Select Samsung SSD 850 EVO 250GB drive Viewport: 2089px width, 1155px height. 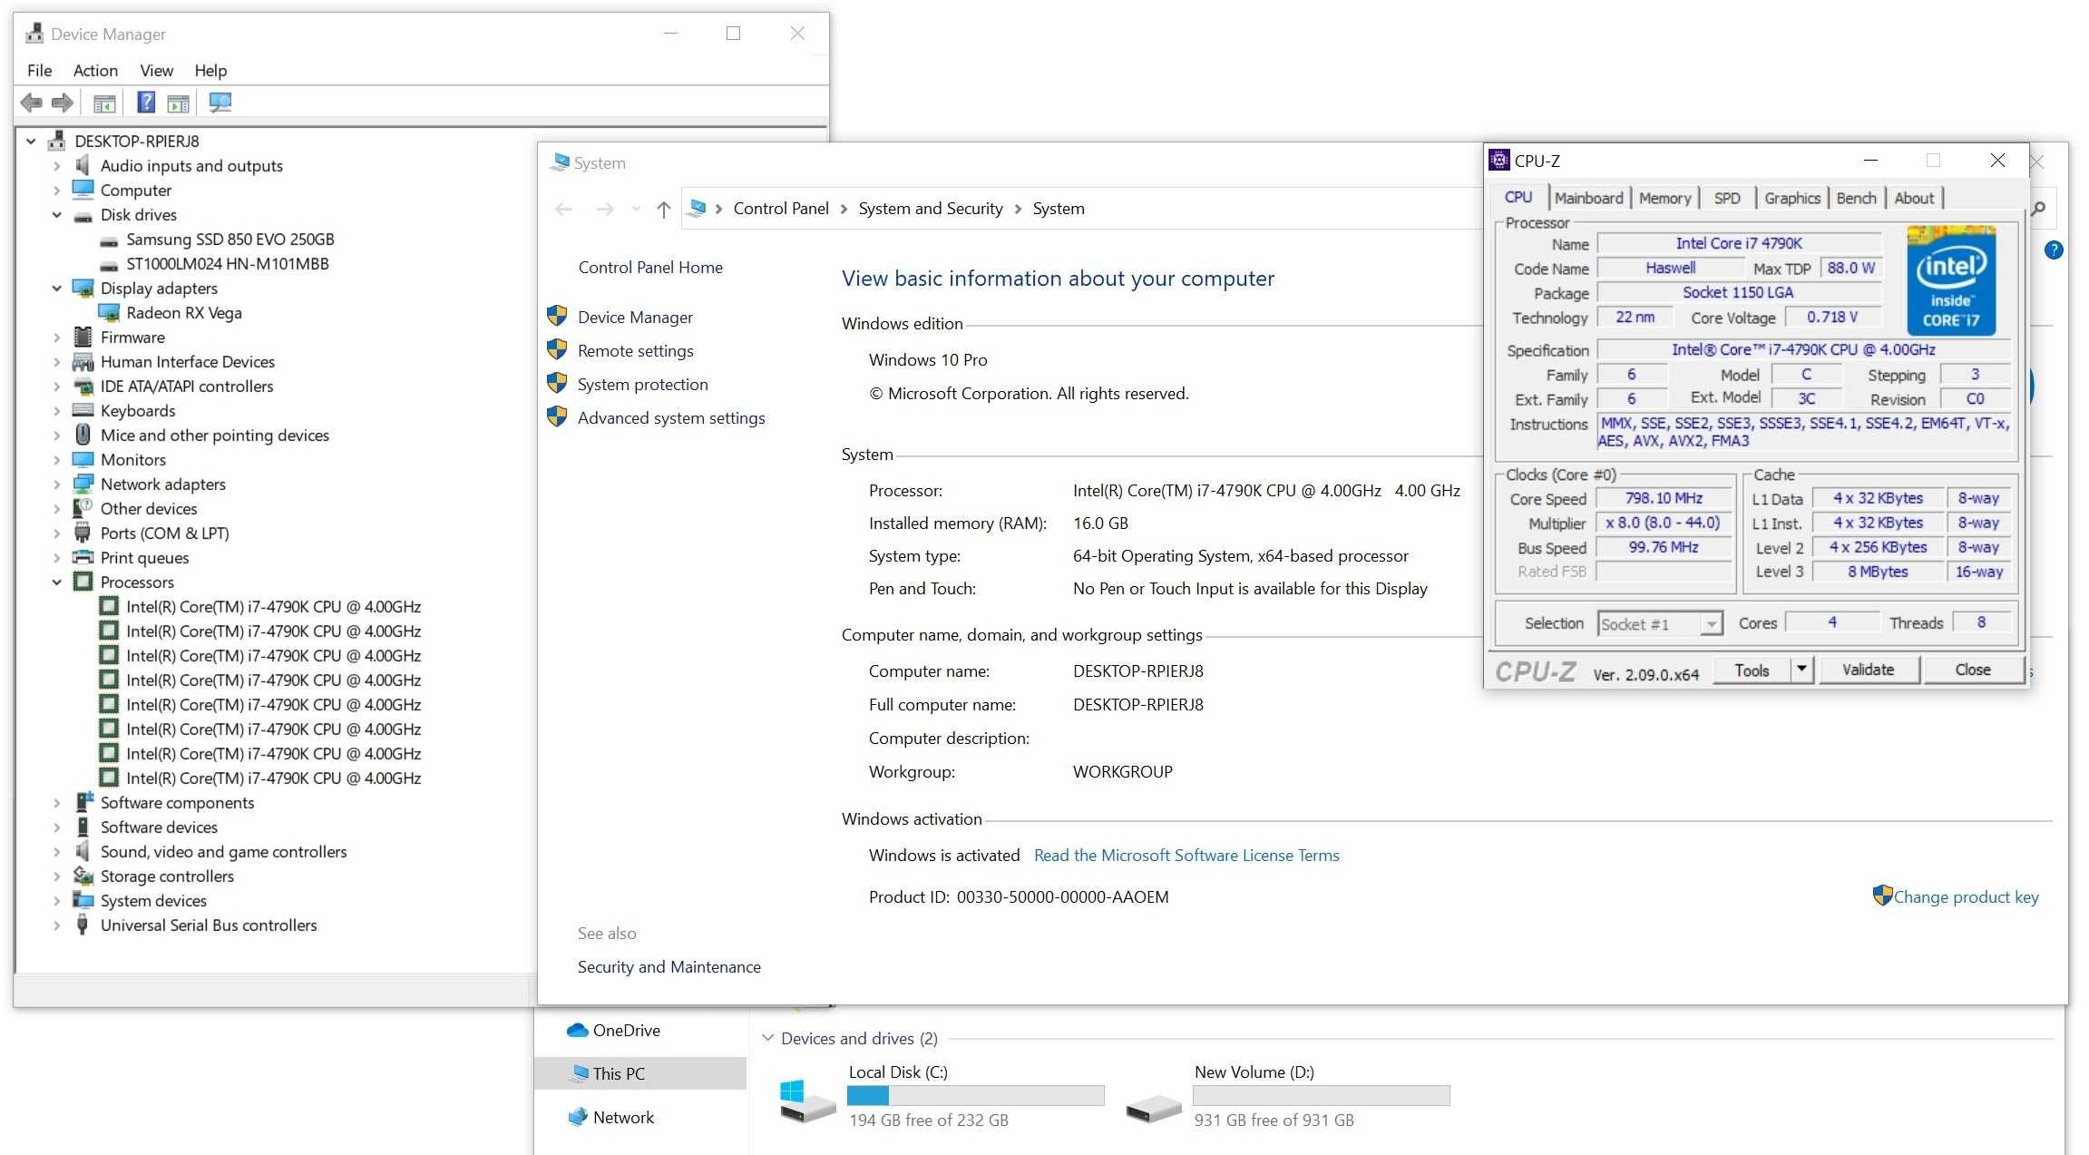pyautogui.click(x=229, y=240)
